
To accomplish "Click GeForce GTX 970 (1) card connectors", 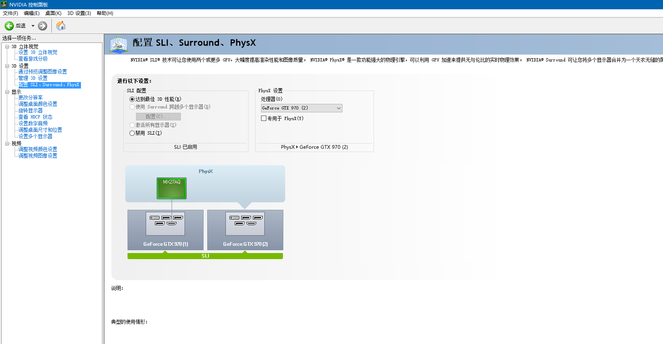I will point(165,224).
